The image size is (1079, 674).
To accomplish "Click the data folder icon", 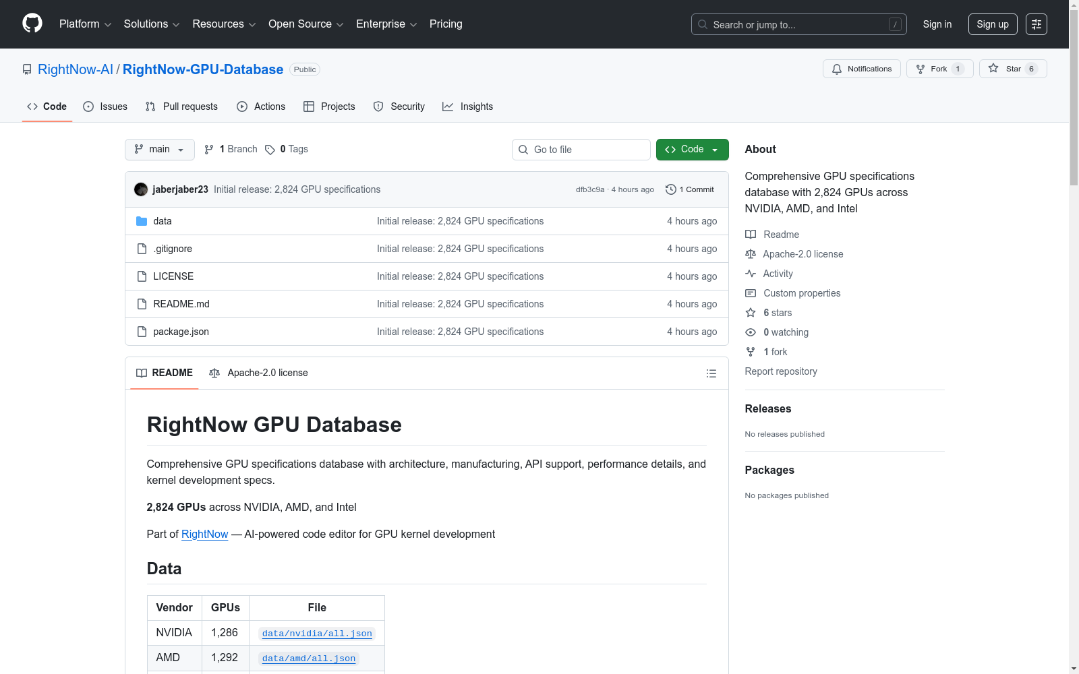I will 142,221.
